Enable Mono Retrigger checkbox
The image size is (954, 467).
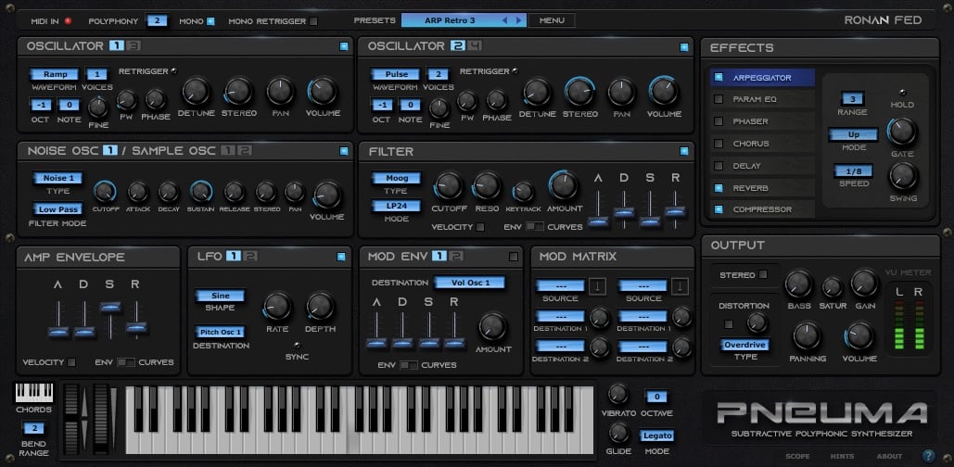click(313, 20)
